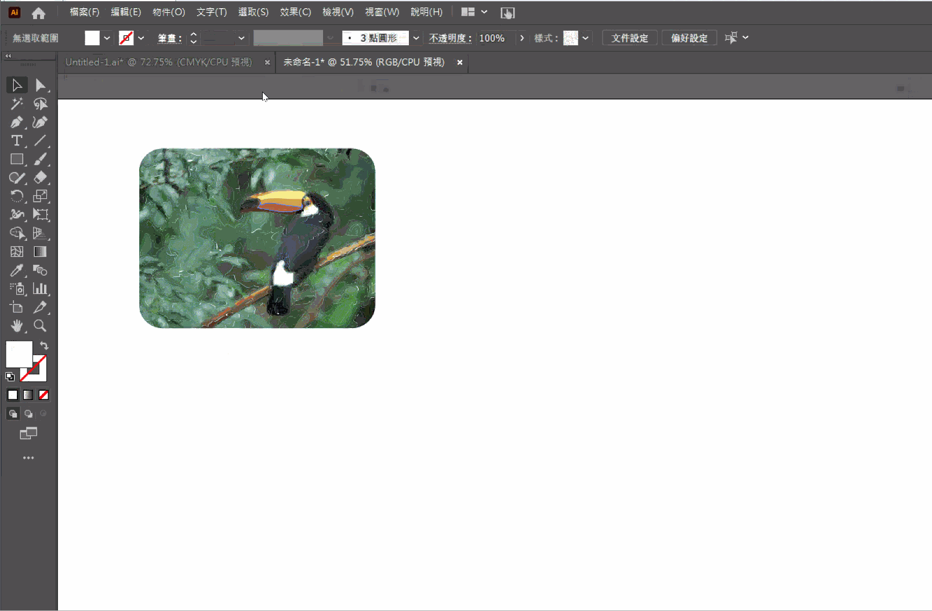Select the Magic Wand tool
This screenshot has width=932, height=611.
click(16, 104)
